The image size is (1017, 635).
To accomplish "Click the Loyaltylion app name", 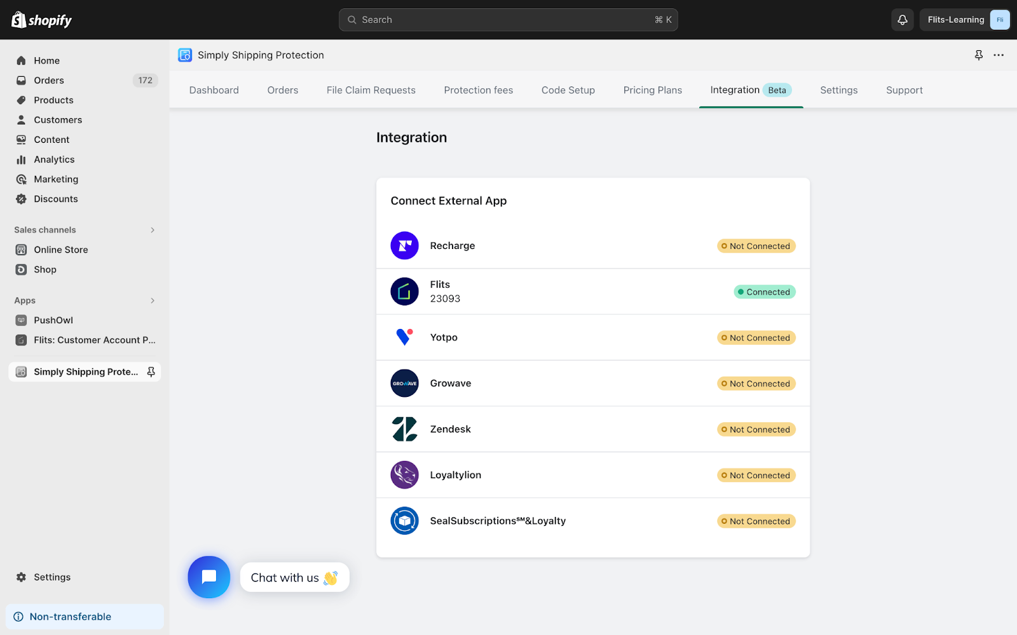I will click(456, 475).
